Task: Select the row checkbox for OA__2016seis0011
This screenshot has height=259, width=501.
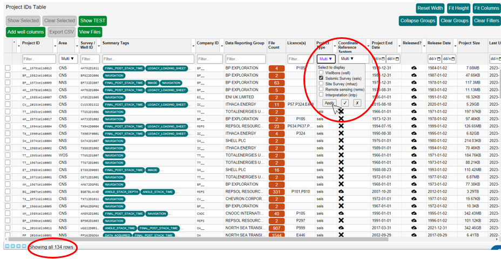Action: coord(8,228)
